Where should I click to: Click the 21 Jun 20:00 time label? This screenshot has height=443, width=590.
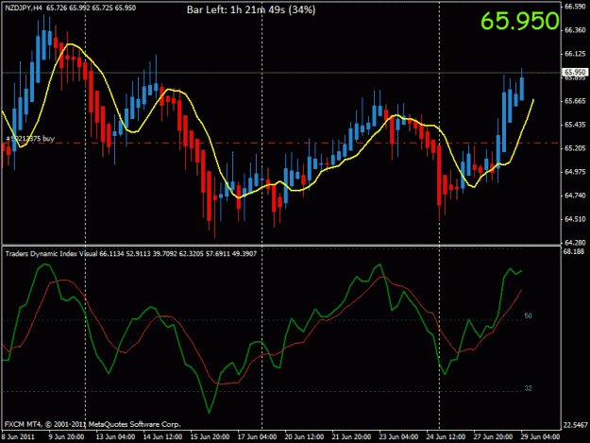[351, 437]
